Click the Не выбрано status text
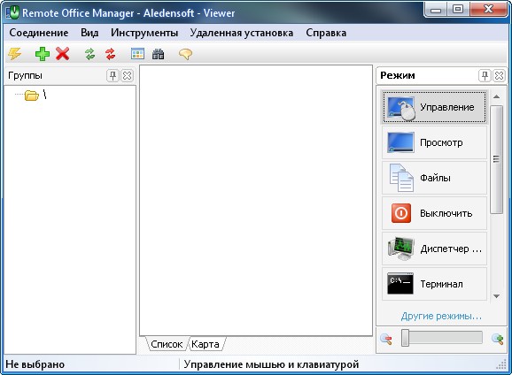This screenshot has width=512, height=375. pyautogui.click(x=35, y=364)
